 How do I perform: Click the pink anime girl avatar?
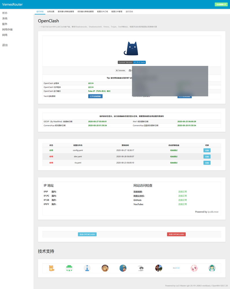(x=194, y=268)
